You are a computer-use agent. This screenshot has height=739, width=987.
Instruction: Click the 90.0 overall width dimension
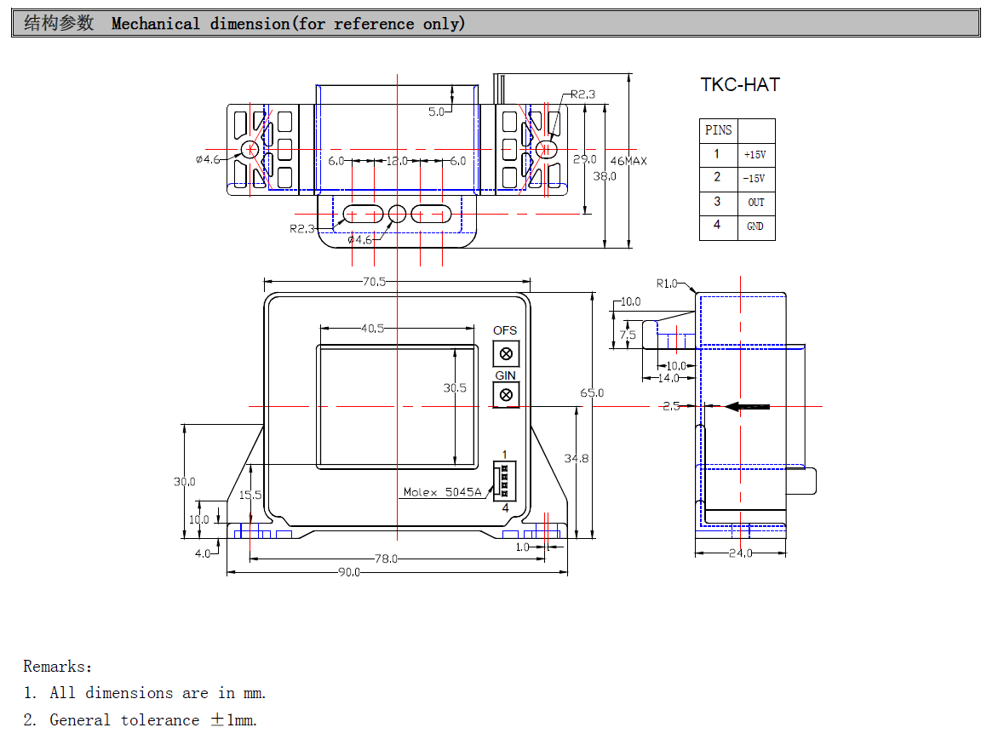[349, 573]
